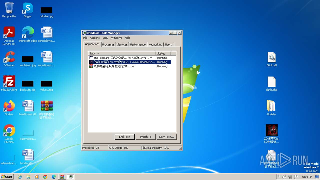Select the skinh.she file icon
Image resolution: width=320 pixels, height=180 pixels.
tap(271, 84)
